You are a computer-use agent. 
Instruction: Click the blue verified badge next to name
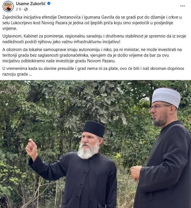pos(49,4)
